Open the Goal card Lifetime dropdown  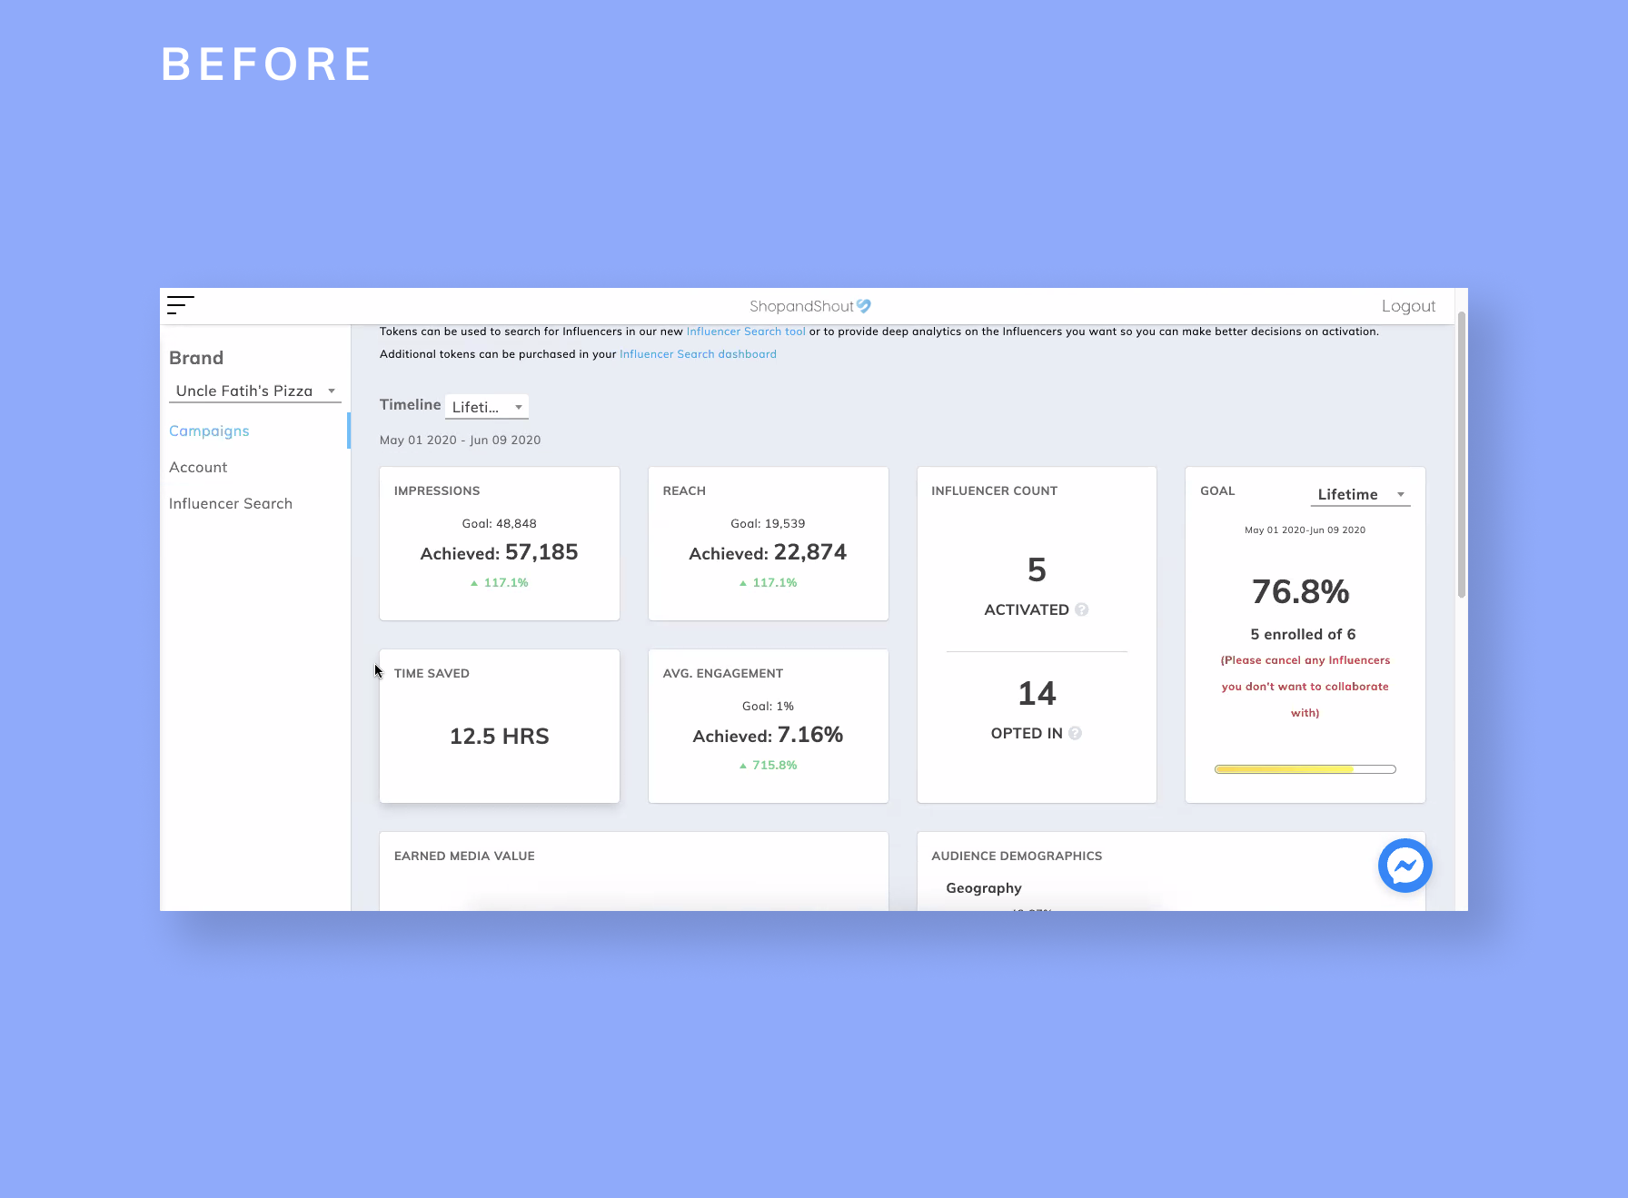[1361, 494]
